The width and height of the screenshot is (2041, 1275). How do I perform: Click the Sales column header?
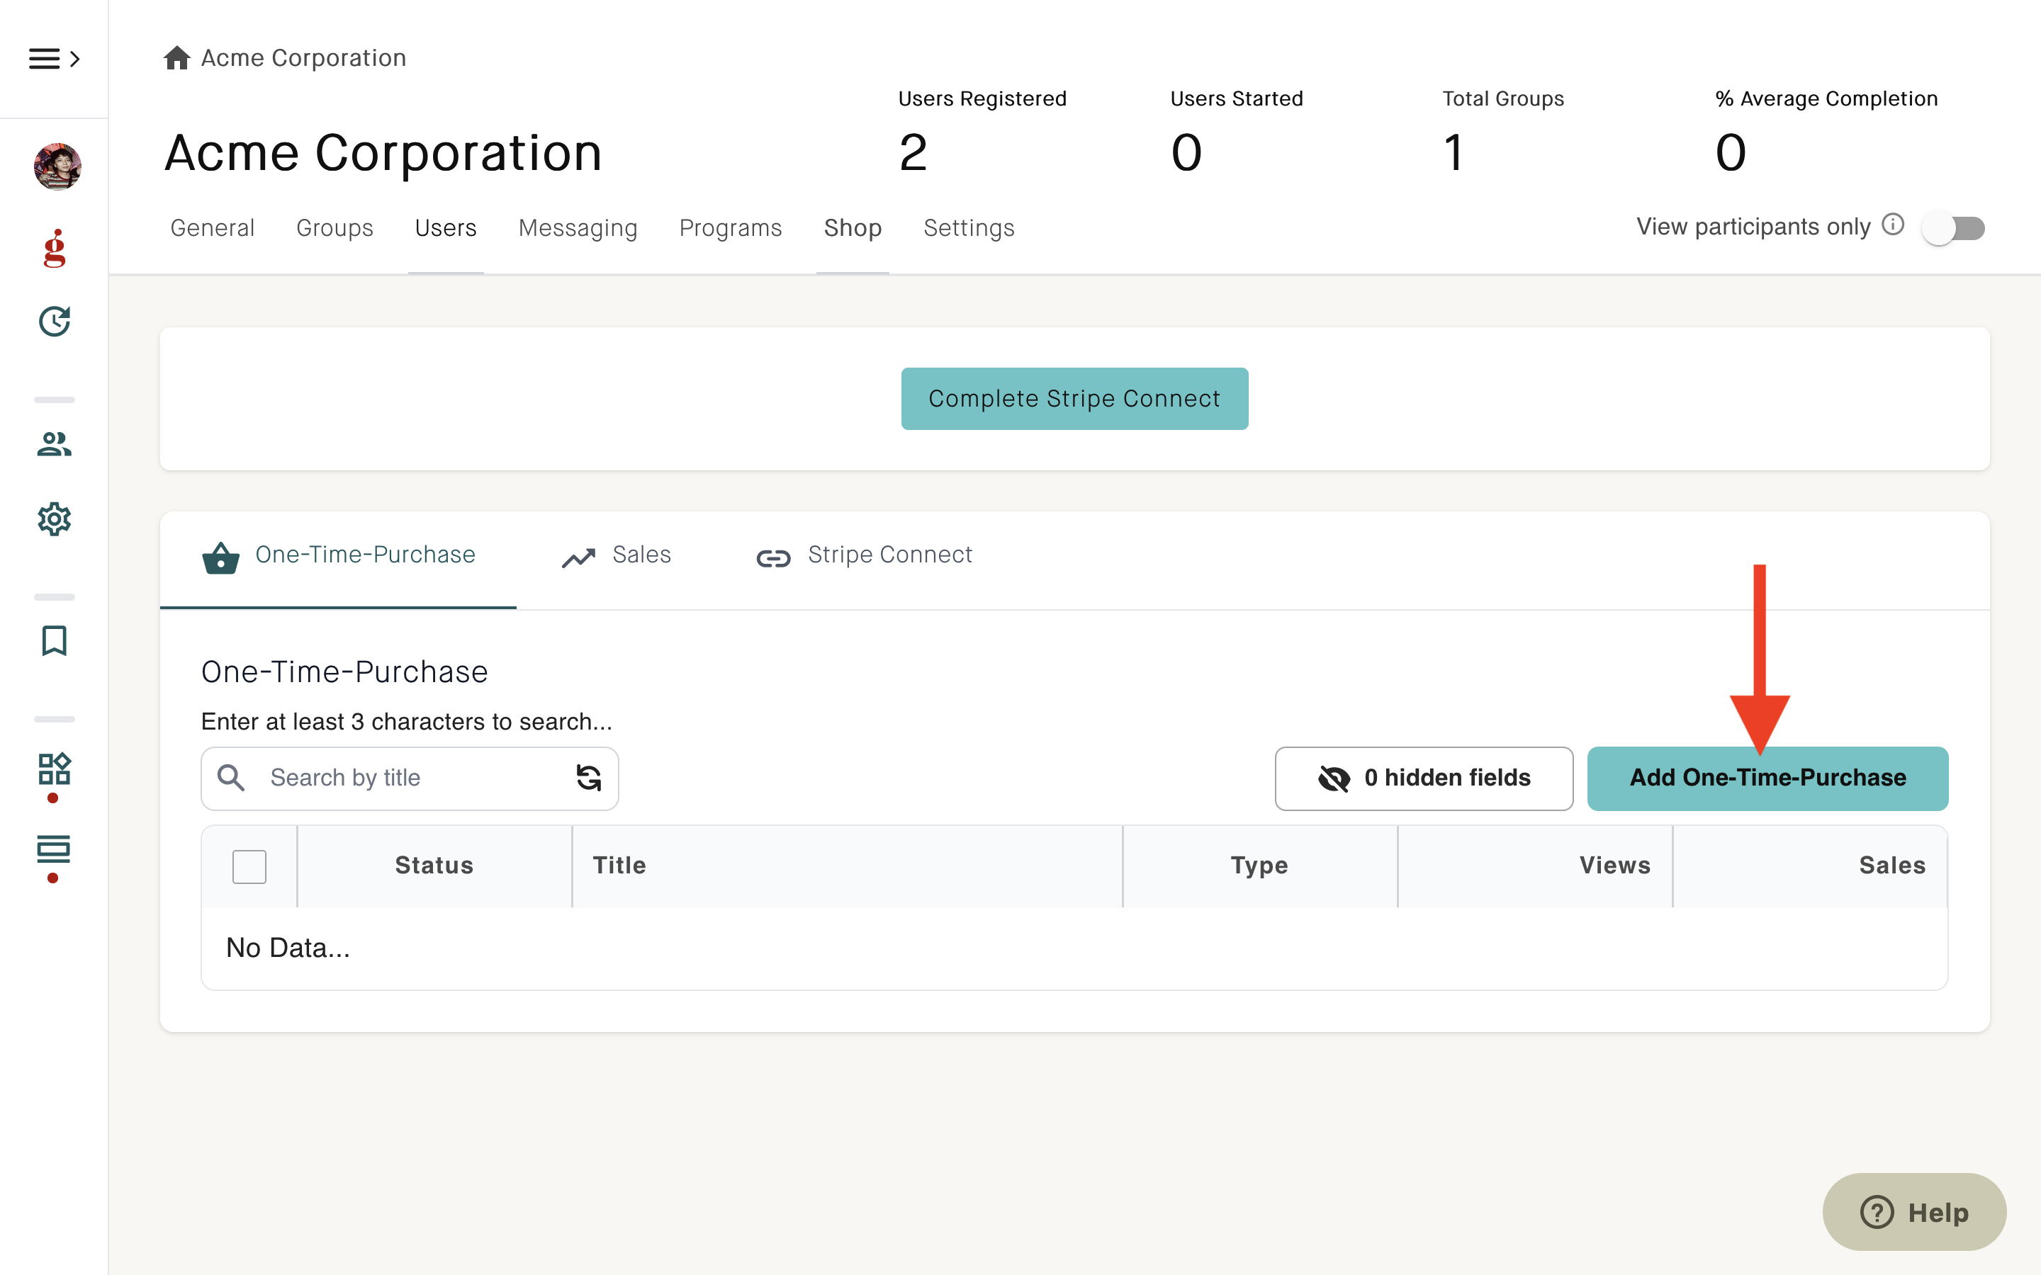[x=1810, y=866]
